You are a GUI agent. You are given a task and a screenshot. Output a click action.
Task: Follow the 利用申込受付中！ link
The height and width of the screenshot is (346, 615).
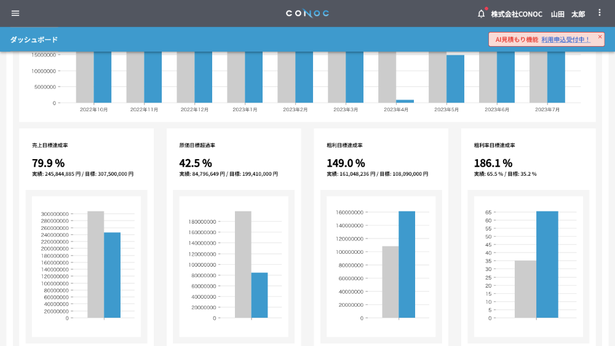pyautogui.click(x=566, y=39)
